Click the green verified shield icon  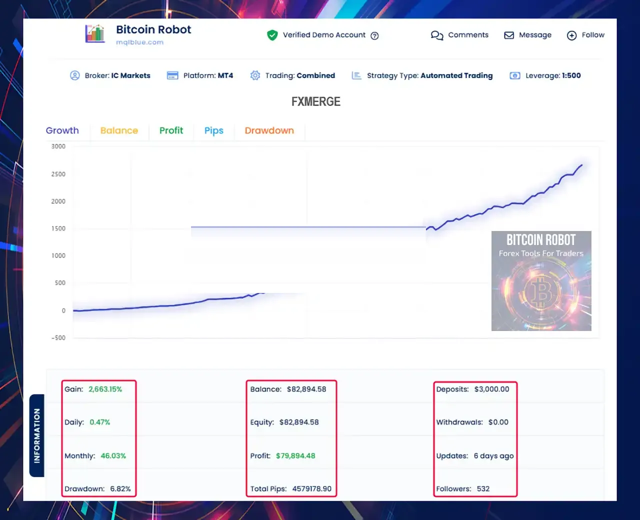(272, 35)
